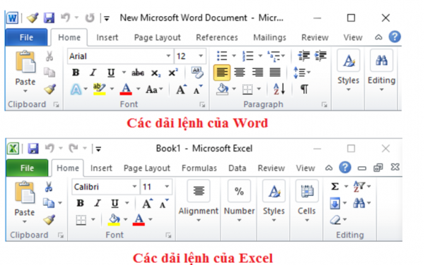
Task: Grow font size in Word Font group
Action: 181,90
